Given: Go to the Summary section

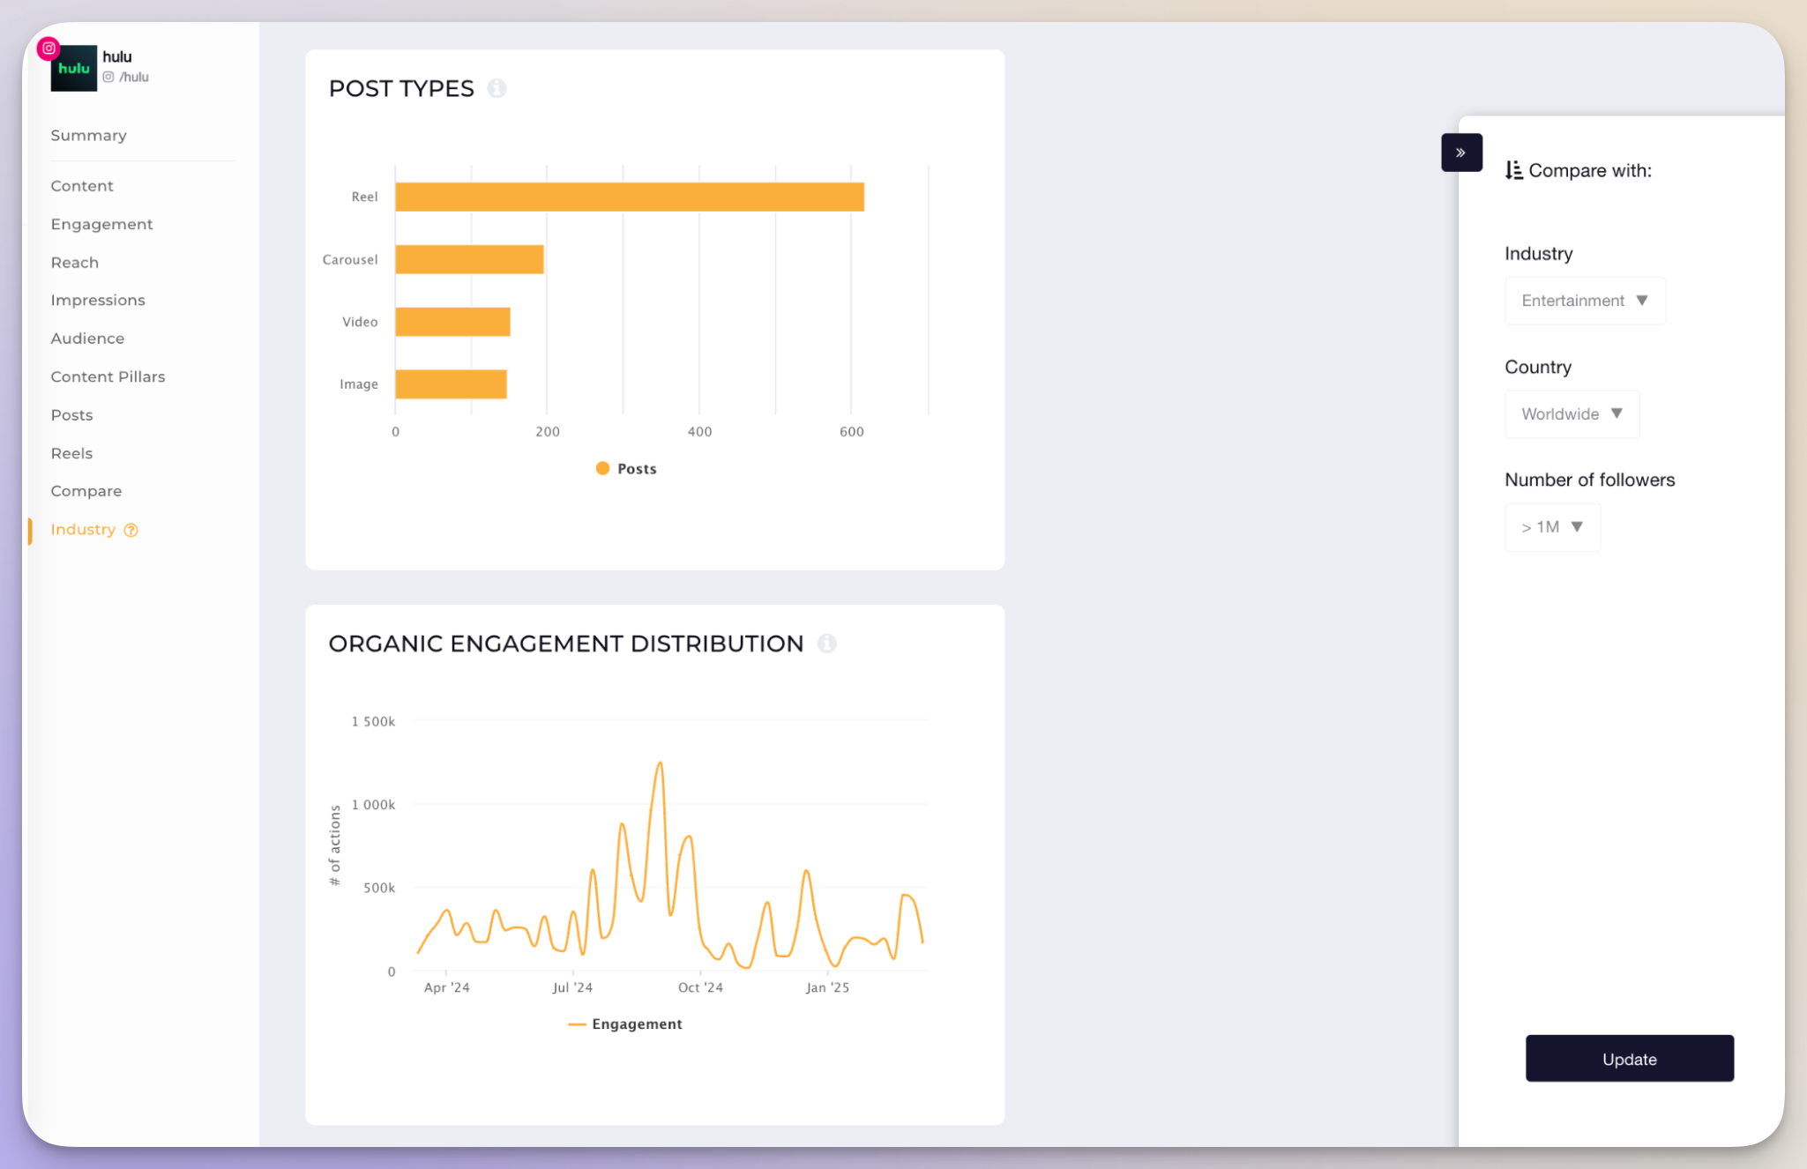Looking at the screenshot, I should 89,135.
